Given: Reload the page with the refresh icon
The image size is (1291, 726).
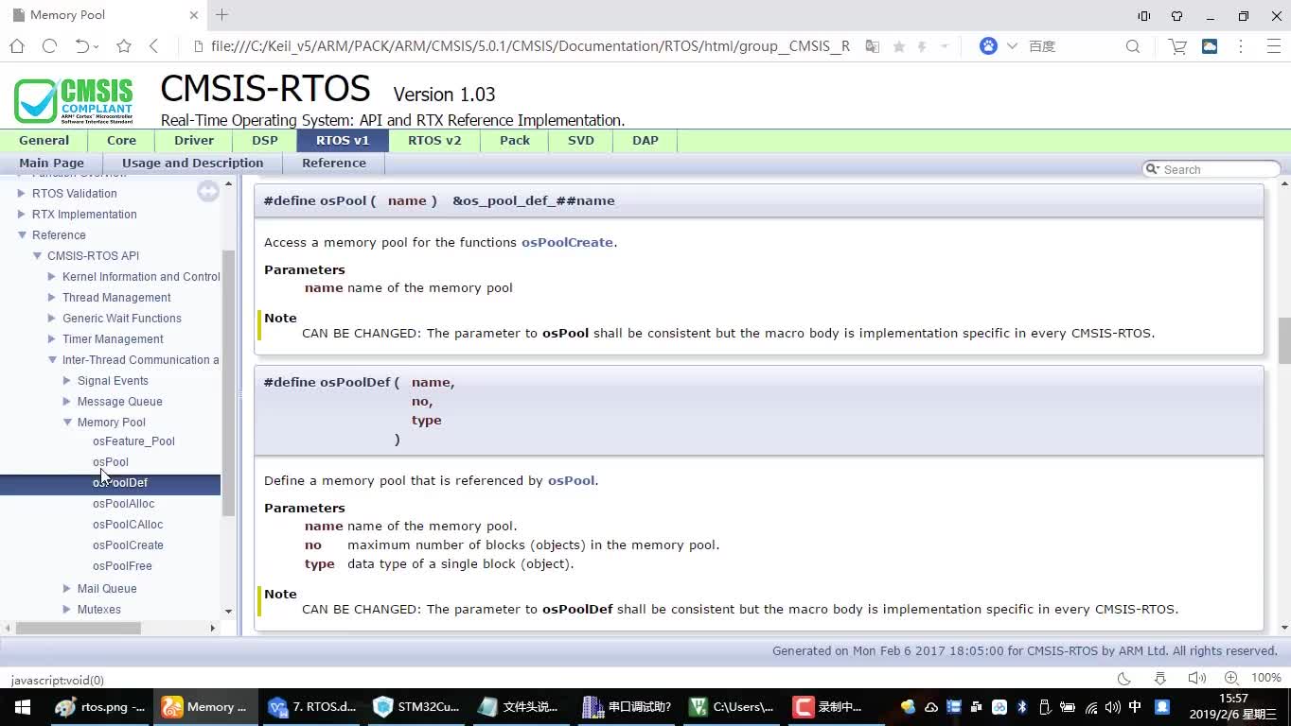Looking at the screenshot, I should pyautogui.click(x=50, y=46).
